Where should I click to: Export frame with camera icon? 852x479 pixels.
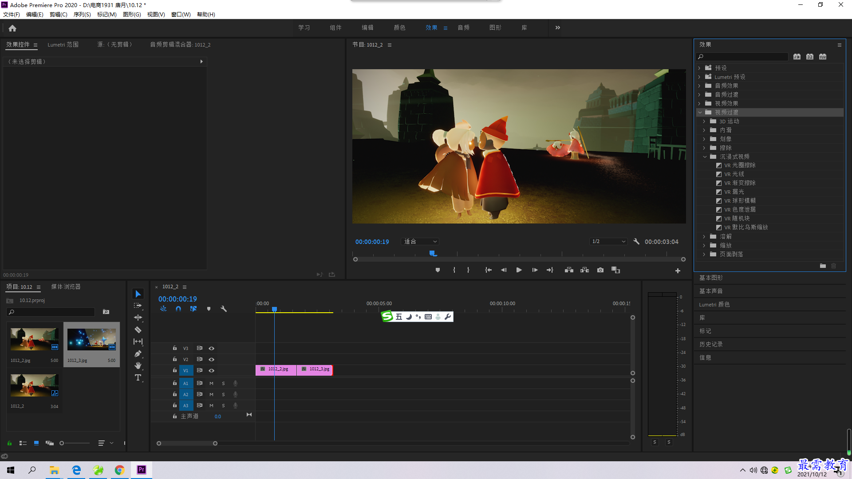pyautogui.click(x=600, y=270)
